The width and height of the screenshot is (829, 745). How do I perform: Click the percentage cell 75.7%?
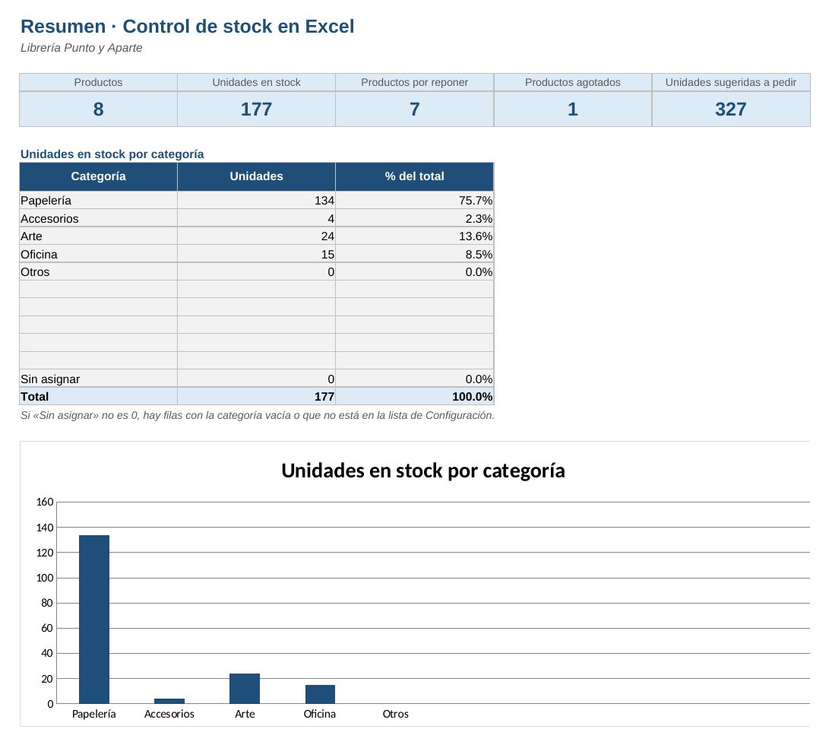[x=415, y=201]
